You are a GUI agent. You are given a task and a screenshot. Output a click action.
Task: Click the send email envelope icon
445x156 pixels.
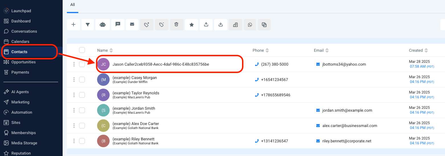point(132,25)
